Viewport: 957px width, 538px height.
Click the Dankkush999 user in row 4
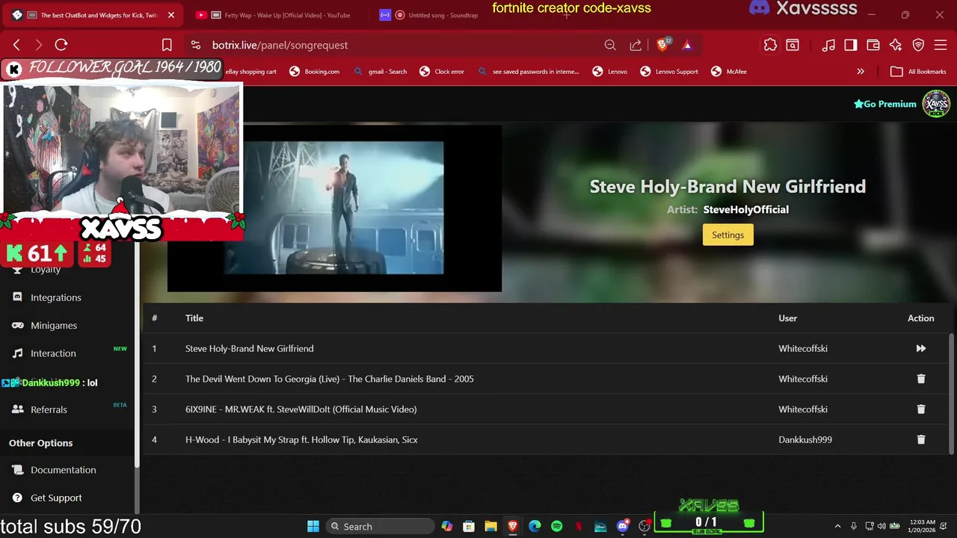click(805, 440)
